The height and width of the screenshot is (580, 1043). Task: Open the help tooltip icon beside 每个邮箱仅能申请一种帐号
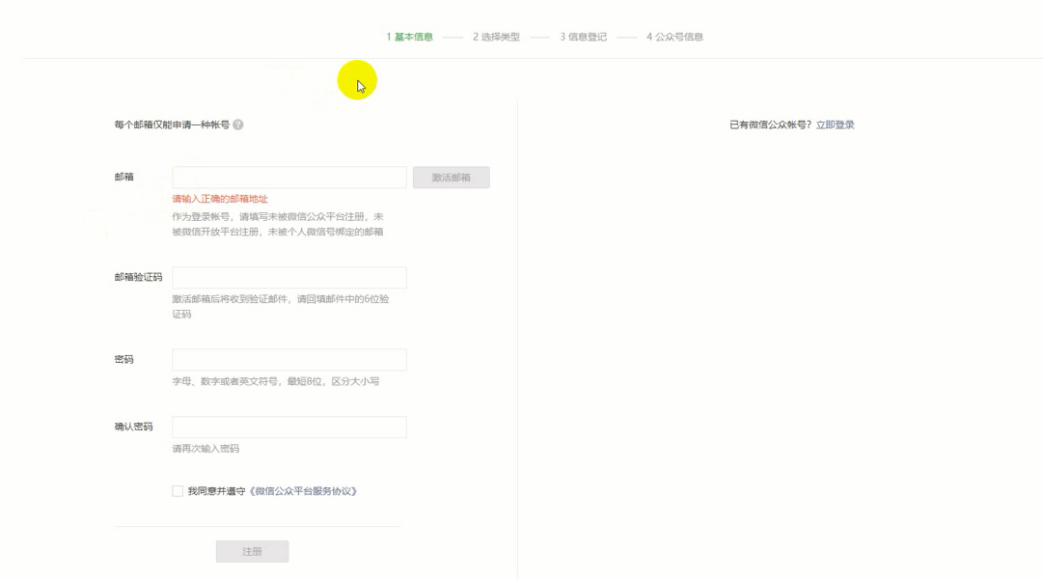(x=239, y=124)
